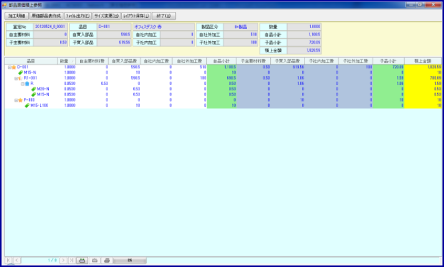Image resolution: width=444 pixels, height=267 pixels.
Task: Click the star icon beside D-001
Action: pos(14,67)
